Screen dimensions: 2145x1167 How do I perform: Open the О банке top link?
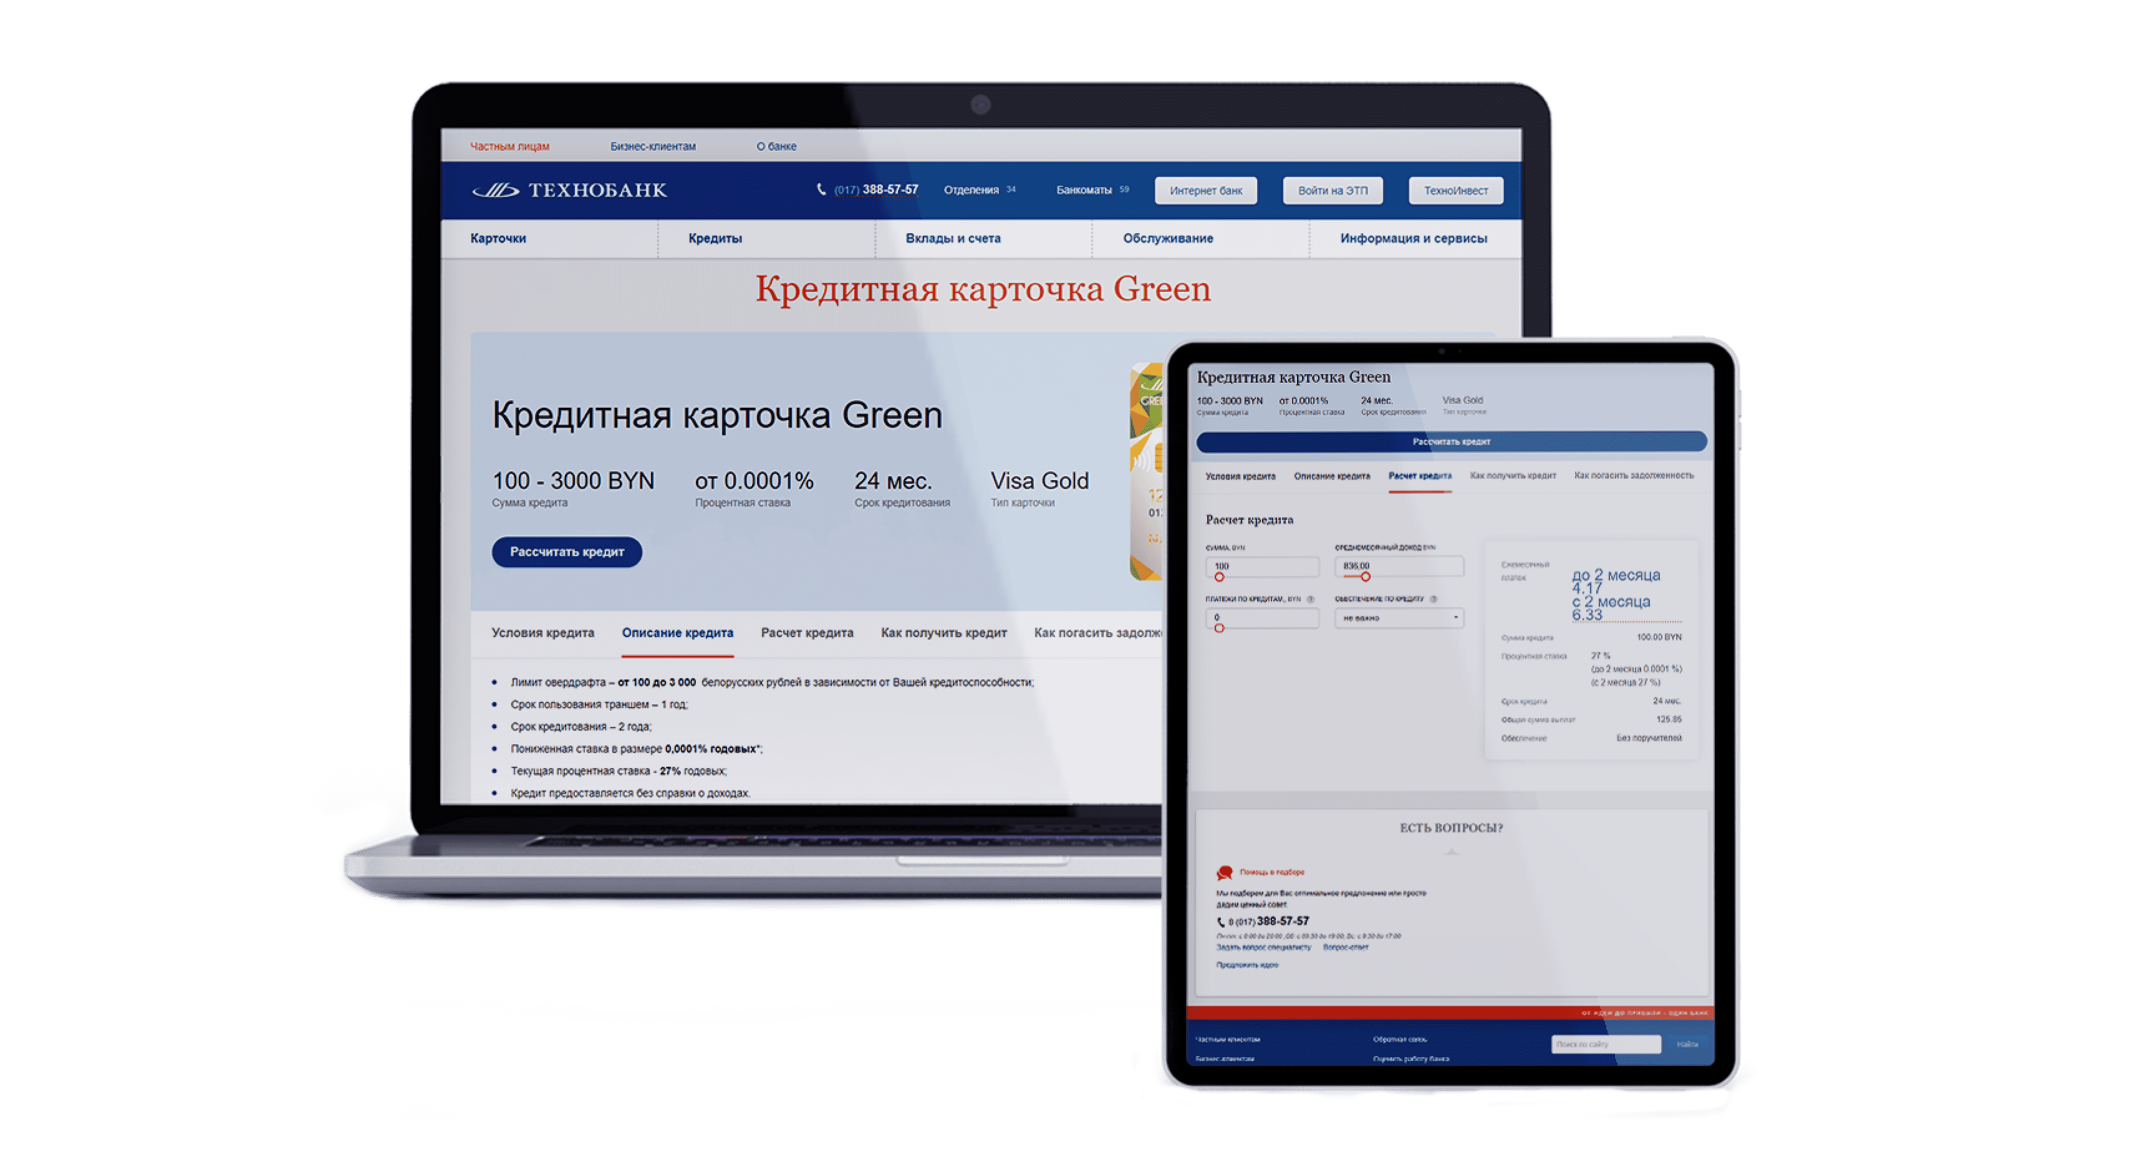point(776,146)
